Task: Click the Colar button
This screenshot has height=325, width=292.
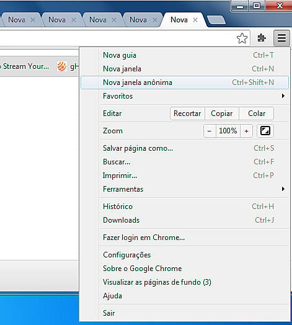Action: click(257, 114)
